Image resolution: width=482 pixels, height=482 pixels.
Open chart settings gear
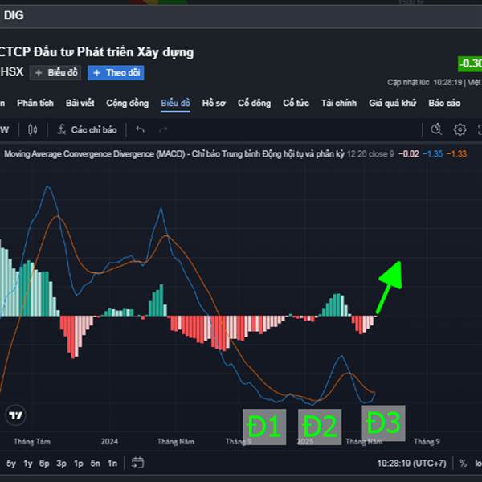pos(460,129)
